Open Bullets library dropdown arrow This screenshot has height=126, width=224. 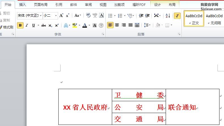tap(115, 16)
